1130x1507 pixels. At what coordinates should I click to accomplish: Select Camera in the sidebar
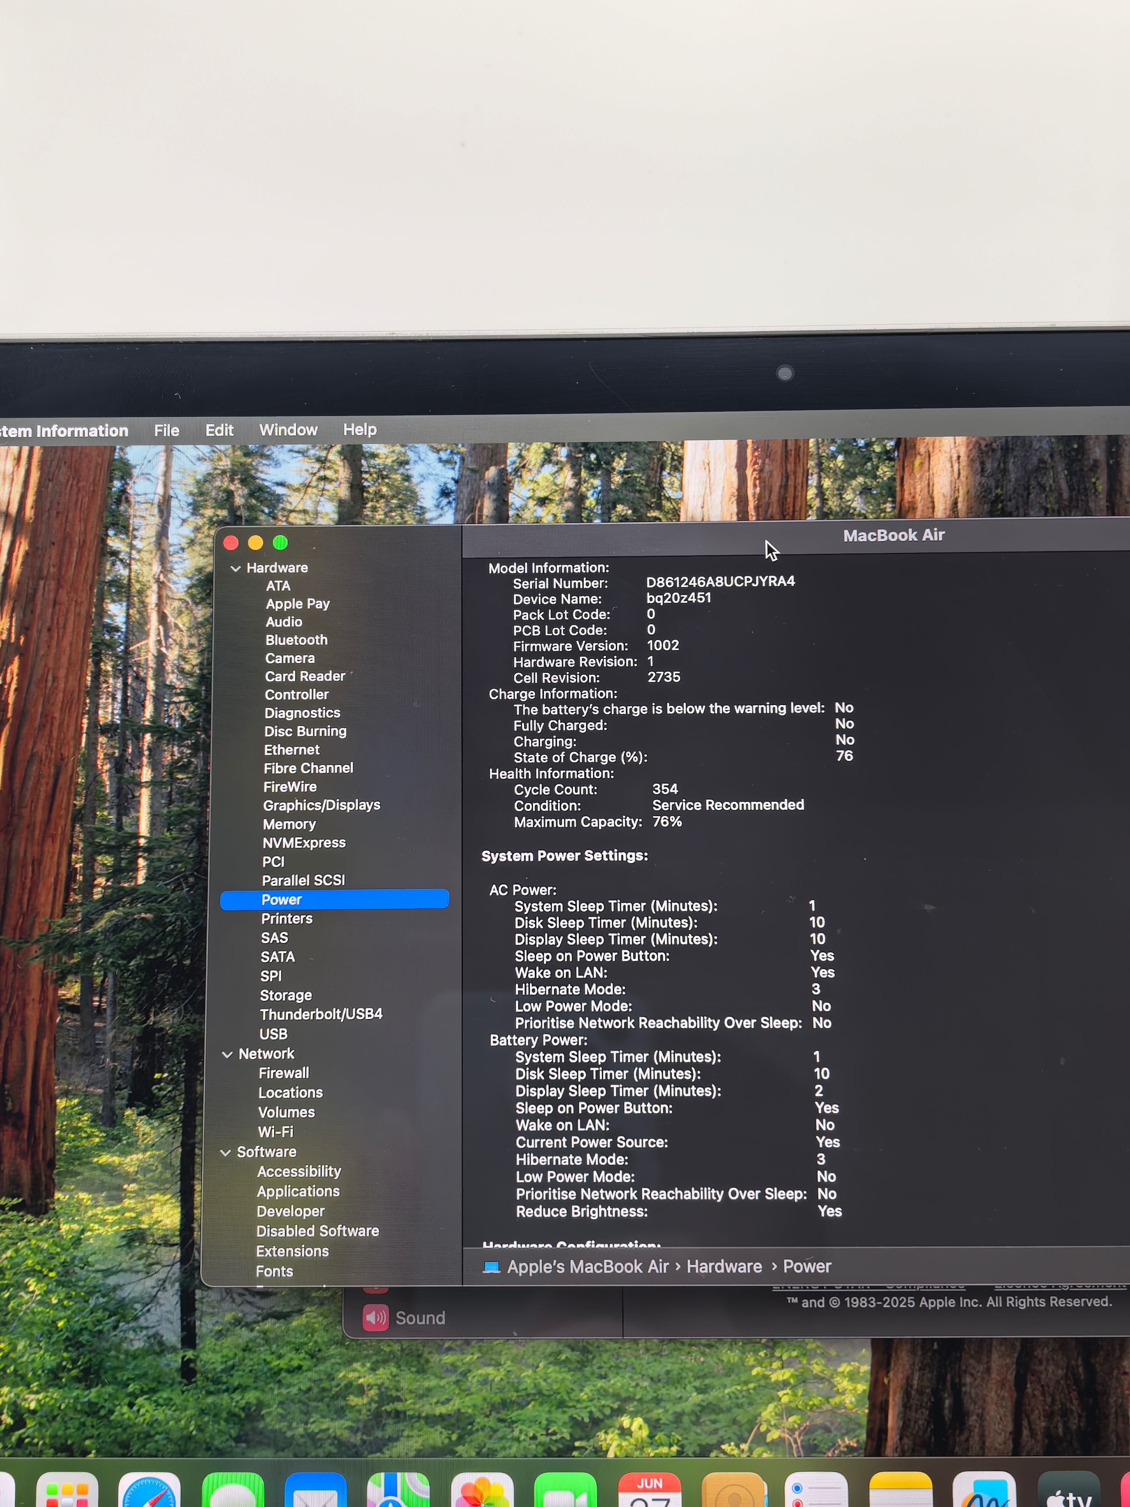click(x=290, y=659)
